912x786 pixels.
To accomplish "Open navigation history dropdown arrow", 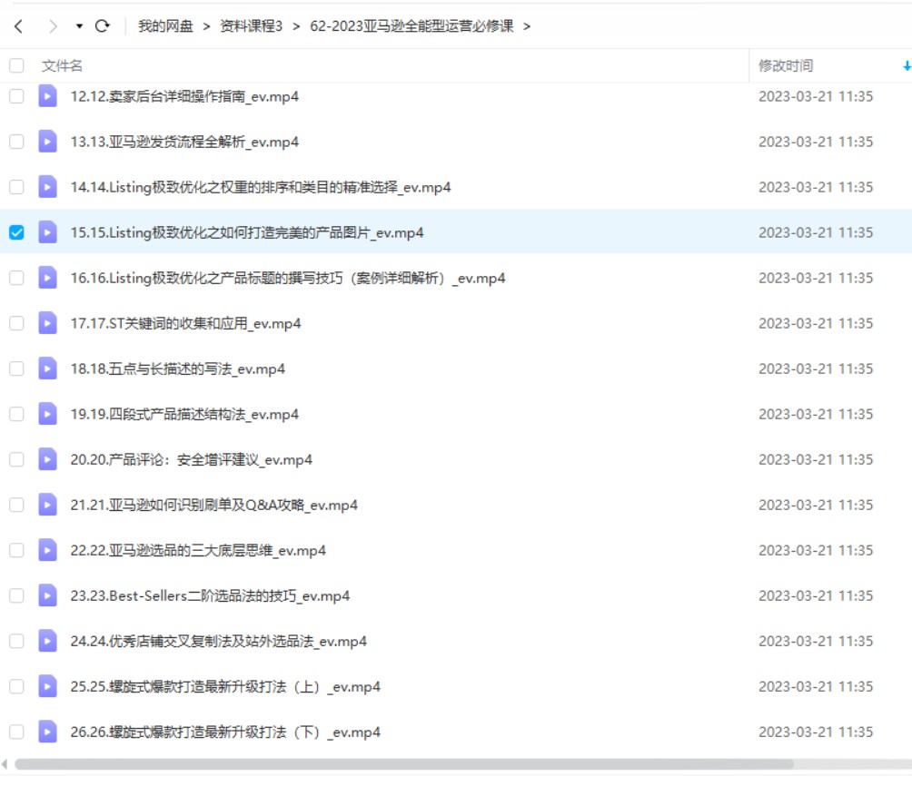I will pyautogui.click(x=79, y=26).
